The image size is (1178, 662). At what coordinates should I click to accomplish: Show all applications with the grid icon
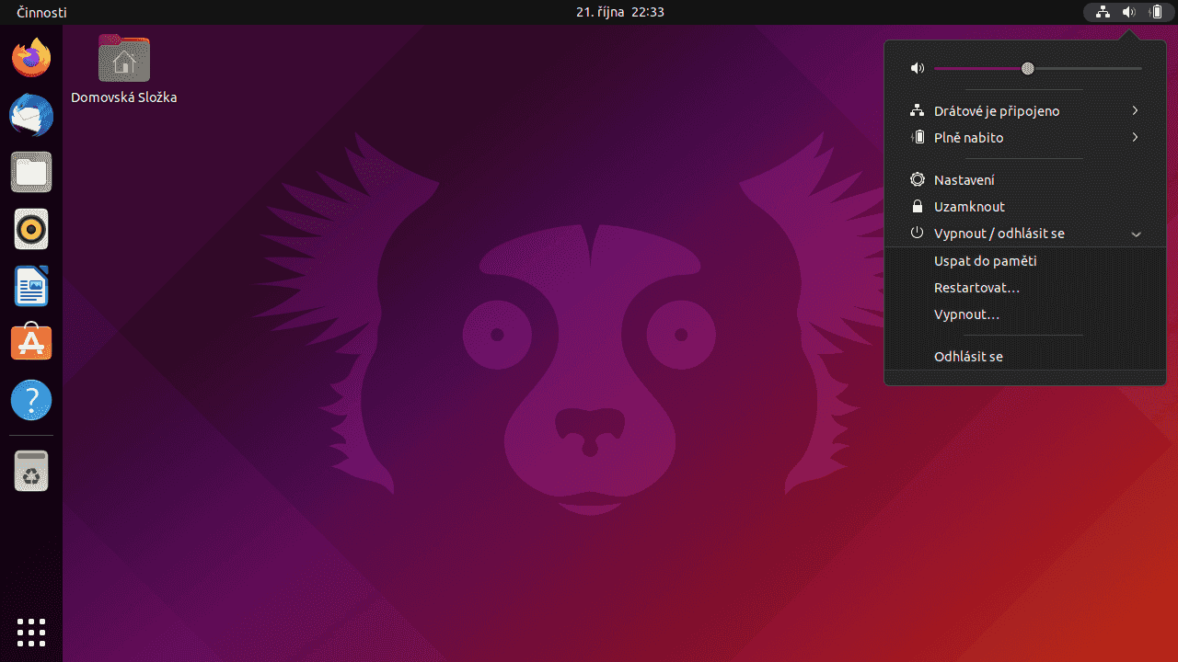[x=31, y=633]
